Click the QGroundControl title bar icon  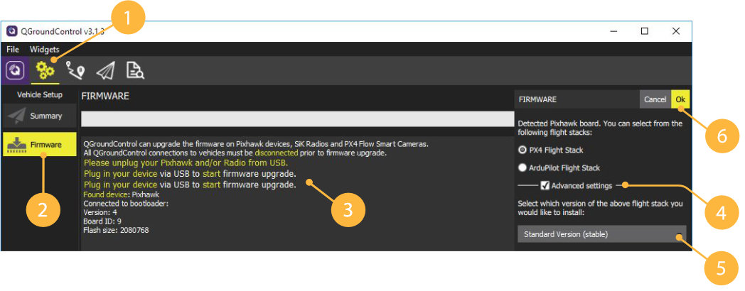tap(12, 31)
